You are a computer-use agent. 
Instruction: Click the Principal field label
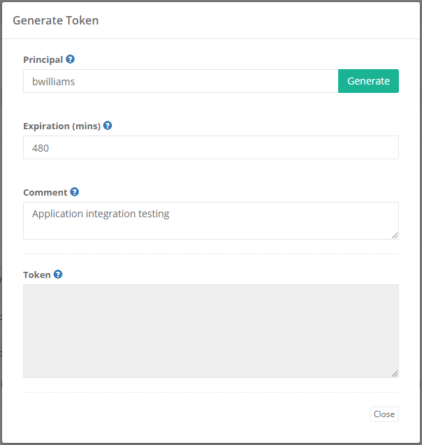[x=43, y=60]
